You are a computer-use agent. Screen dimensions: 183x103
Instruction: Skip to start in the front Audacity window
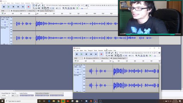91,54
